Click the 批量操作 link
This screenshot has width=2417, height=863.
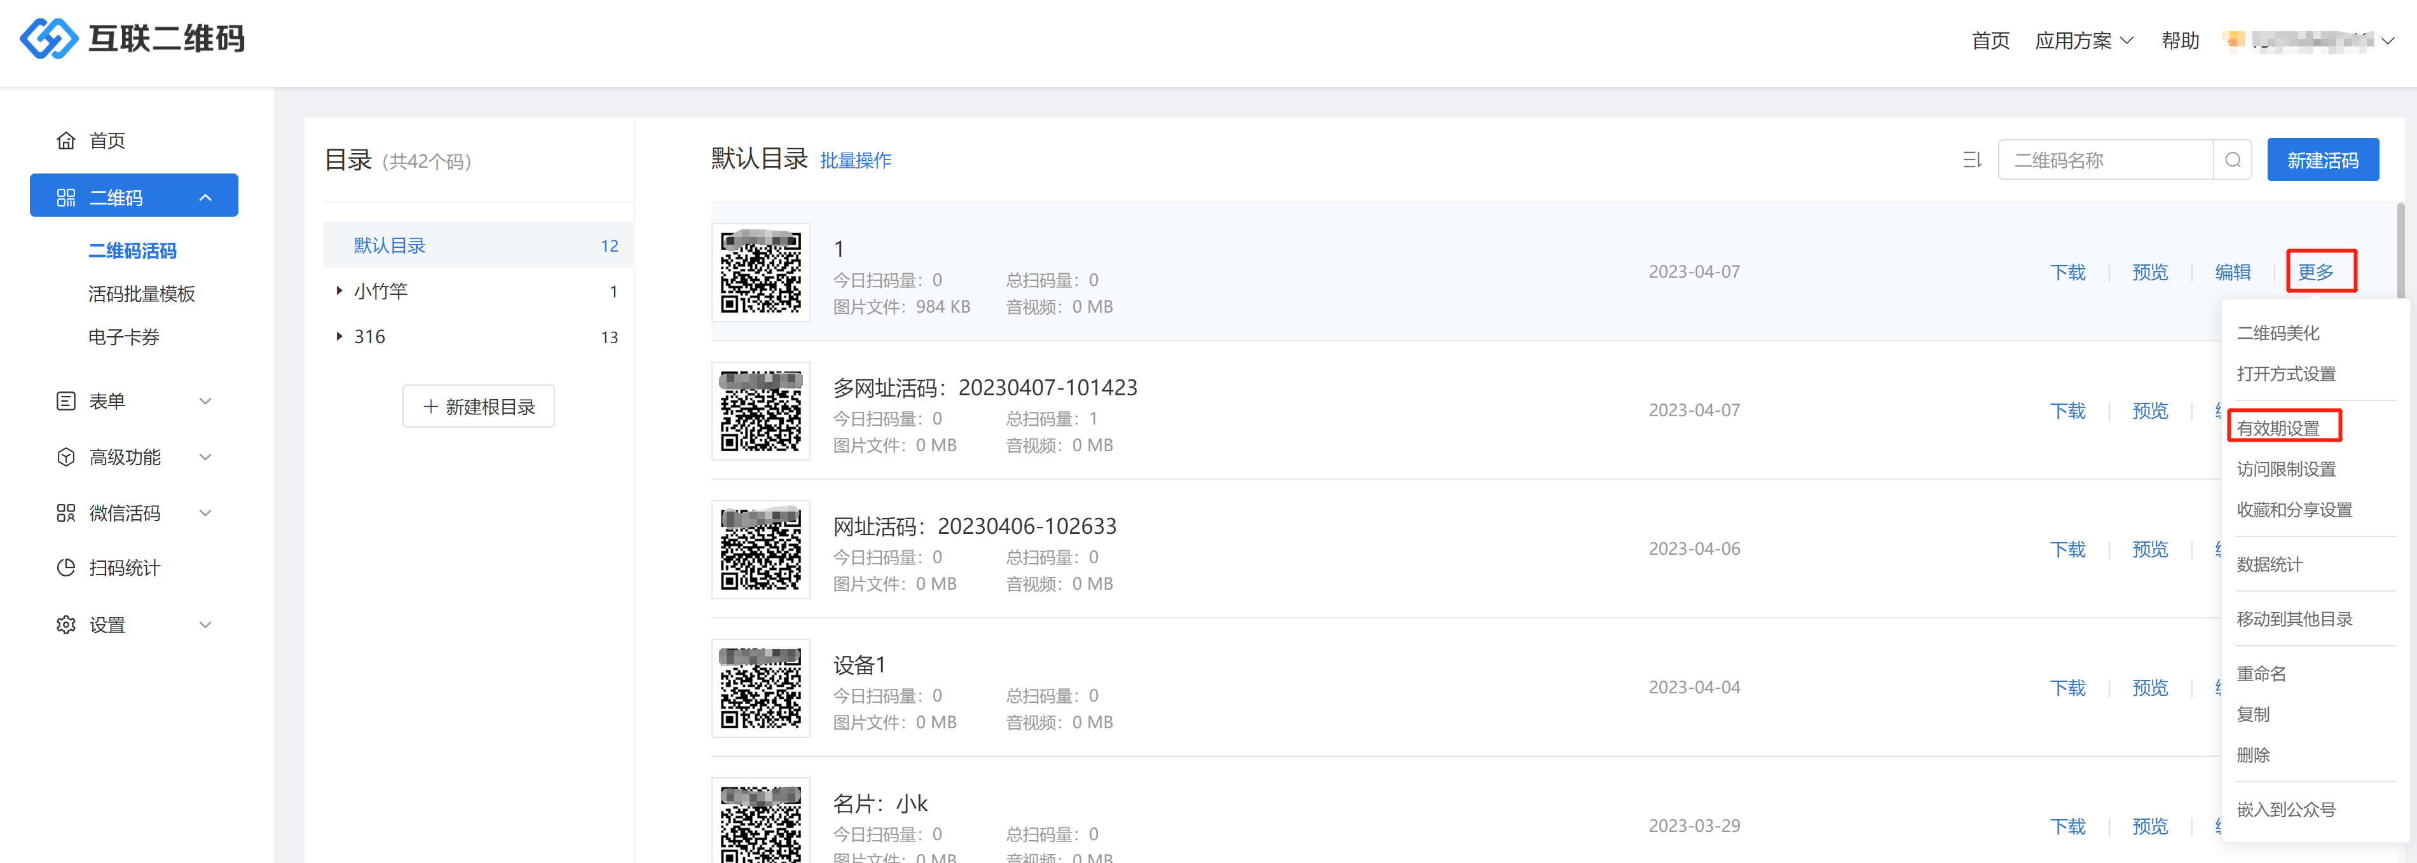855,160
